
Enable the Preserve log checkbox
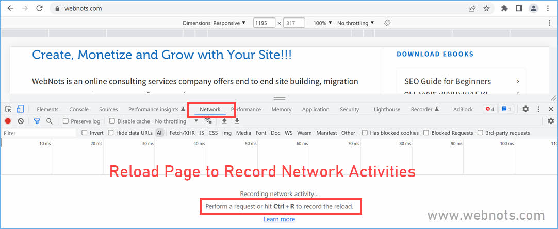click(x=66, y=121)
